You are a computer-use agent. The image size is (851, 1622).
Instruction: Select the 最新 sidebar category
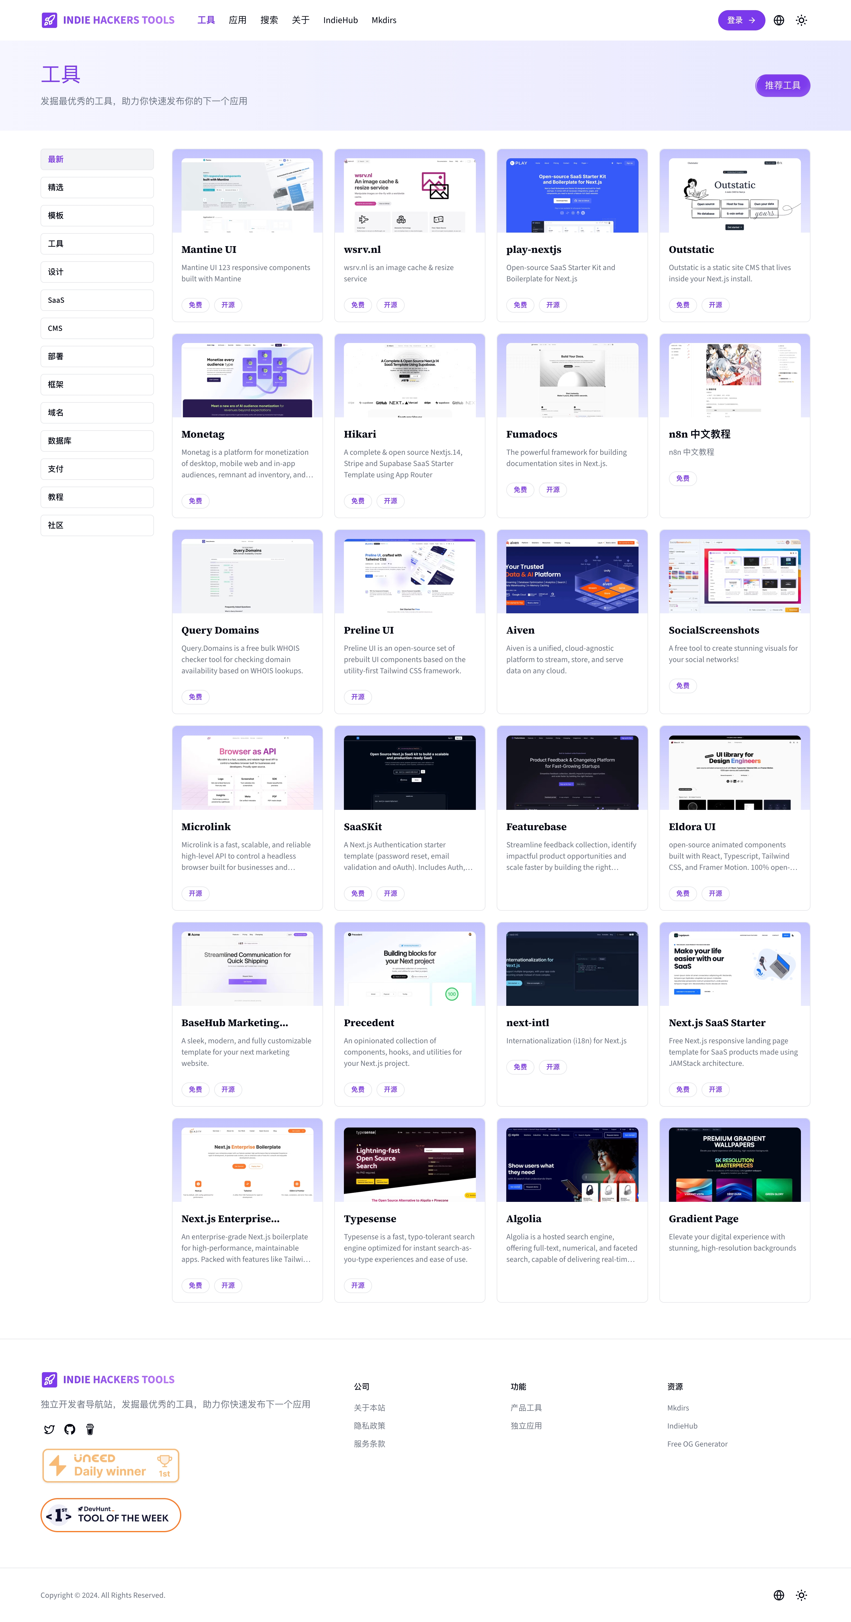[97, 159]
